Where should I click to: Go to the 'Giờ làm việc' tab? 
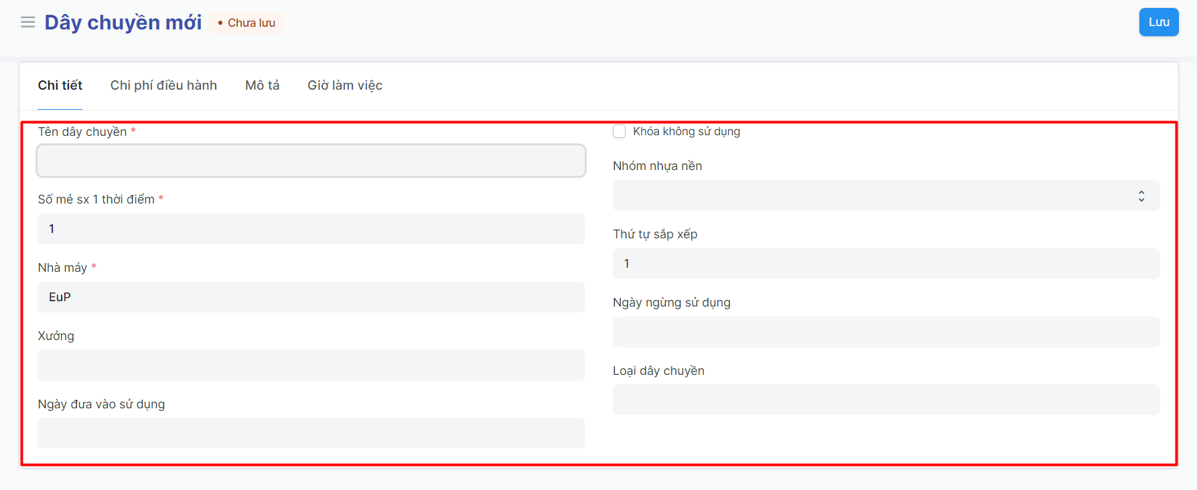[x=344, y=86]
